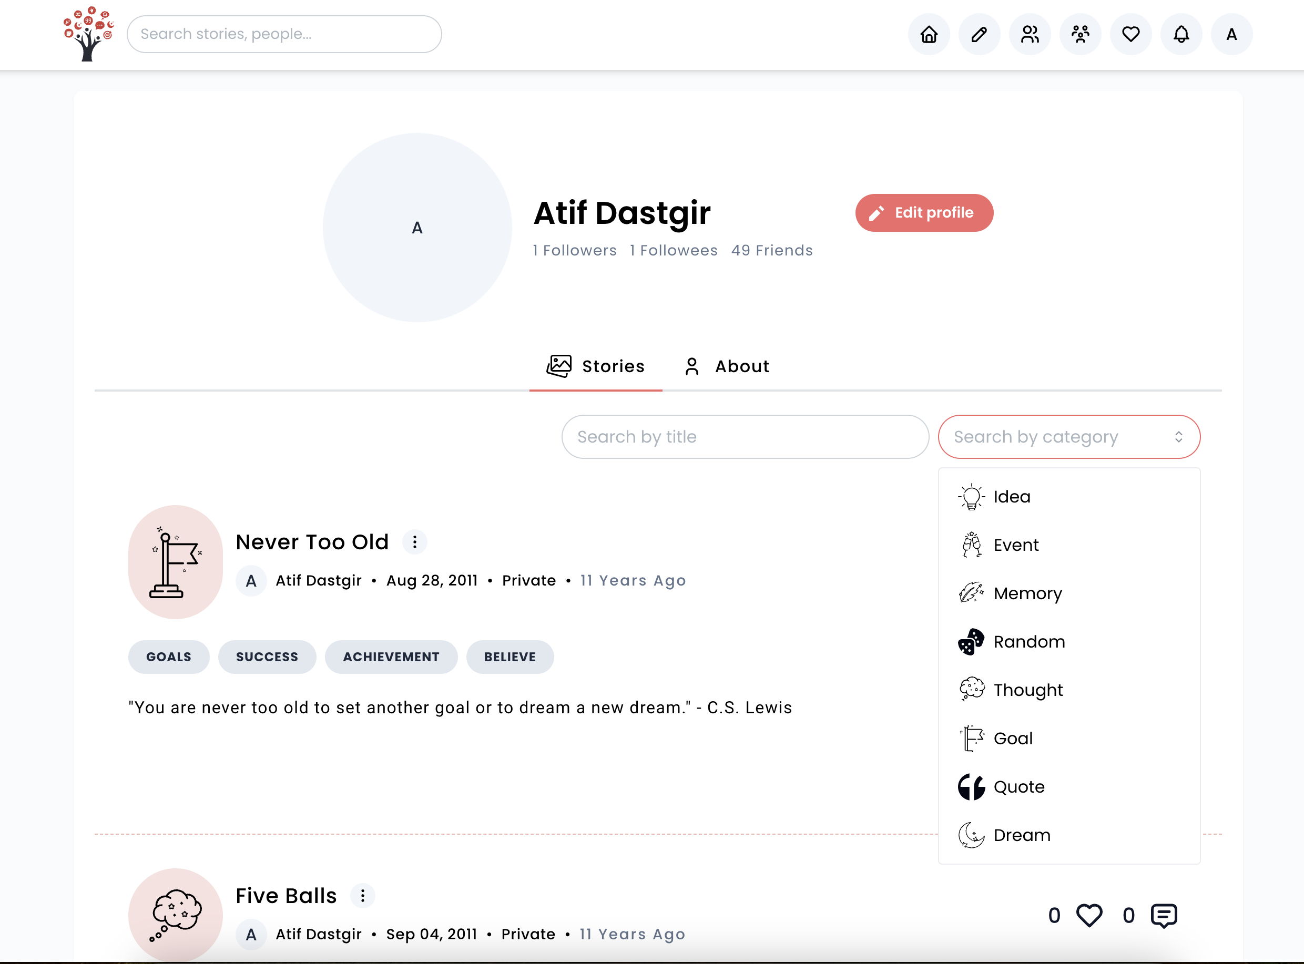Screen dimensions: 1304x964
Task: Open the account avatar menu
Action: 1231,35
